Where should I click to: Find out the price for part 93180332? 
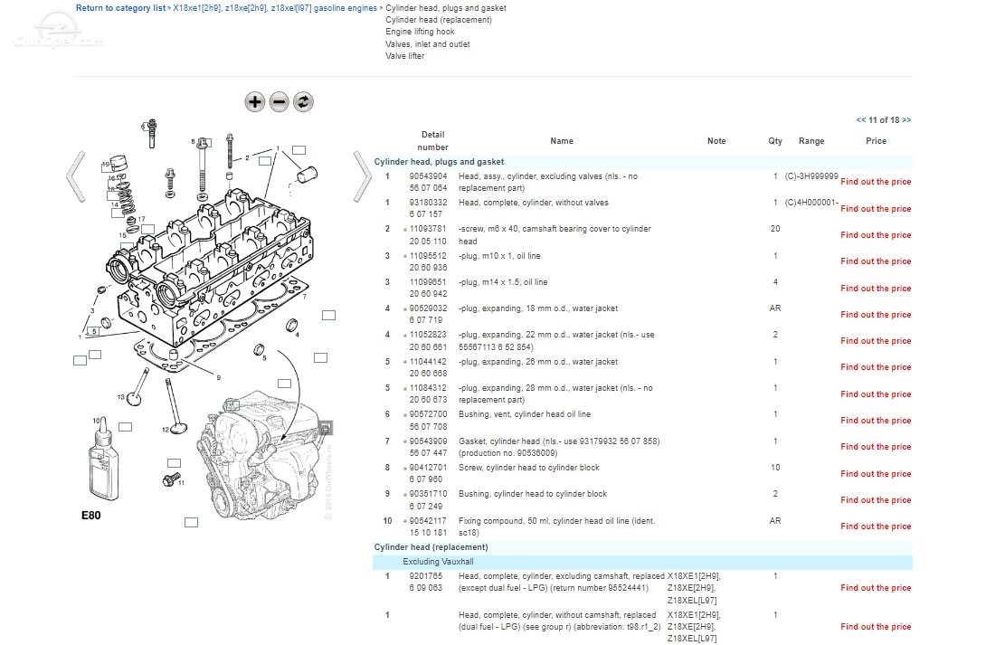tap(876, 209)
